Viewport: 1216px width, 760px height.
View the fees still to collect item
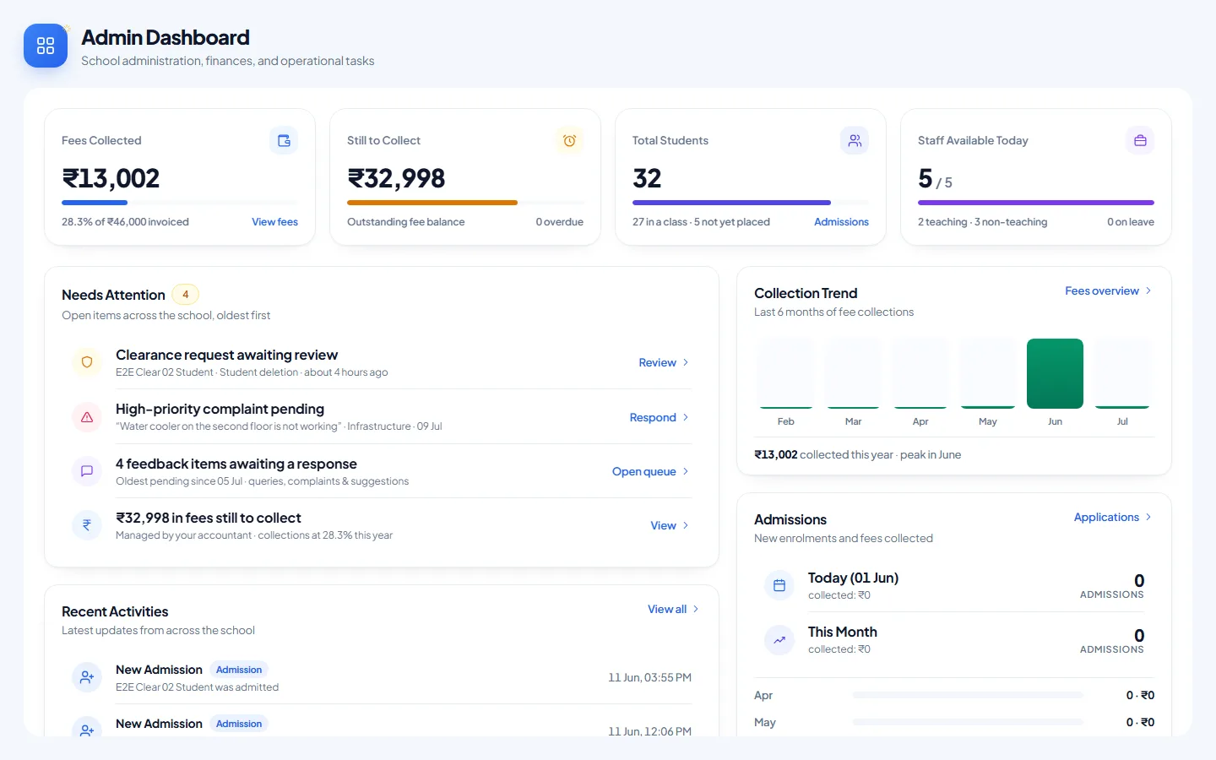click(x=670, y=525)
